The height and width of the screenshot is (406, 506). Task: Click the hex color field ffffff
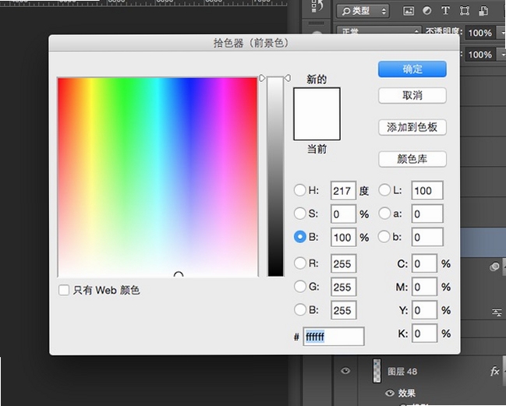click(334, 337)
